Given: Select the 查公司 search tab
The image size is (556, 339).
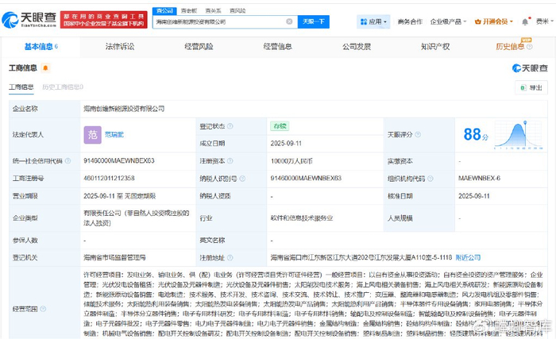Looking at the screenshot, I should tap(164, 10).
